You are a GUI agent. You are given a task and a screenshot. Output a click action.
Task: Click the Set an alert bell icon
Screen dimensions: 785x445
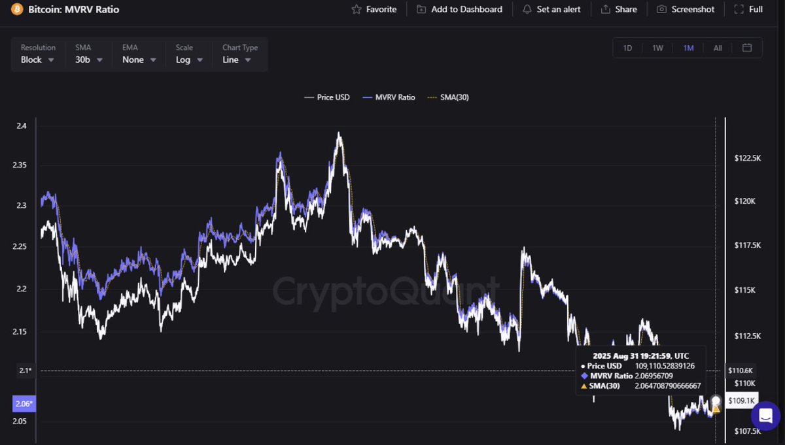527,10
